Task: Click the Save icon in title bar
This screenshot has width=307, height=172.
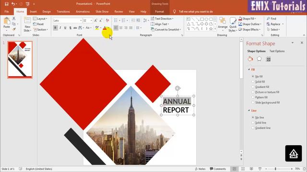Action: 6,4
